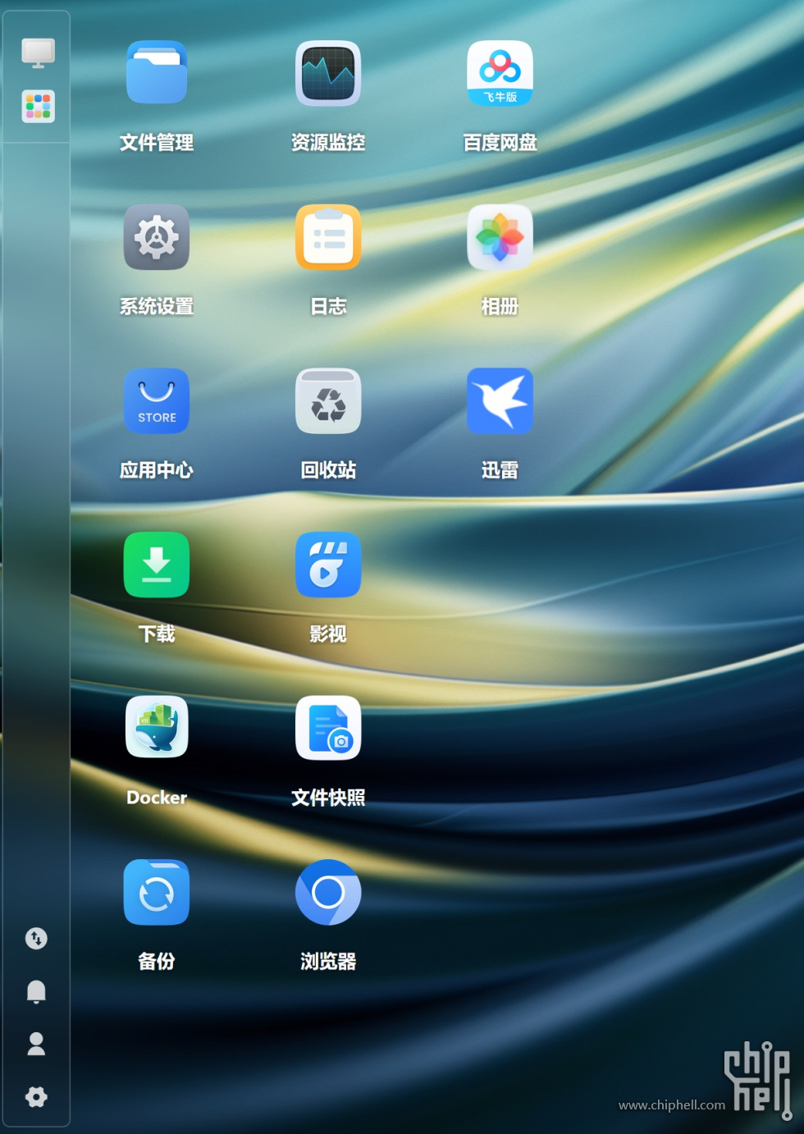This screenshot has width=804, height=1134.
Task: Click the 浏览器 label text
Action: click(x=328, y=961)
